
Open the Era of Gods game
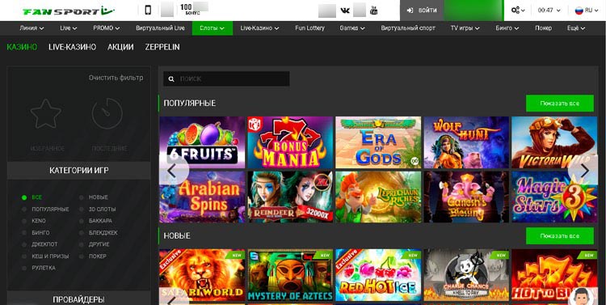point(378,142)
